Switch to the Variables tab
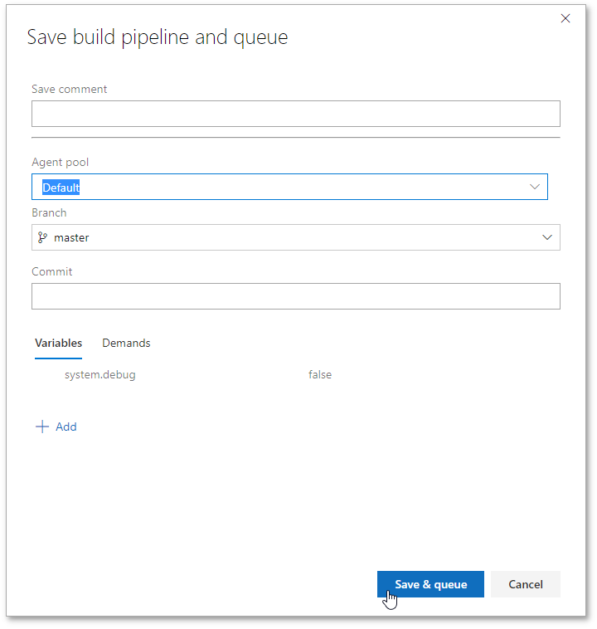The image size is (597, 629). click(58, 343)
